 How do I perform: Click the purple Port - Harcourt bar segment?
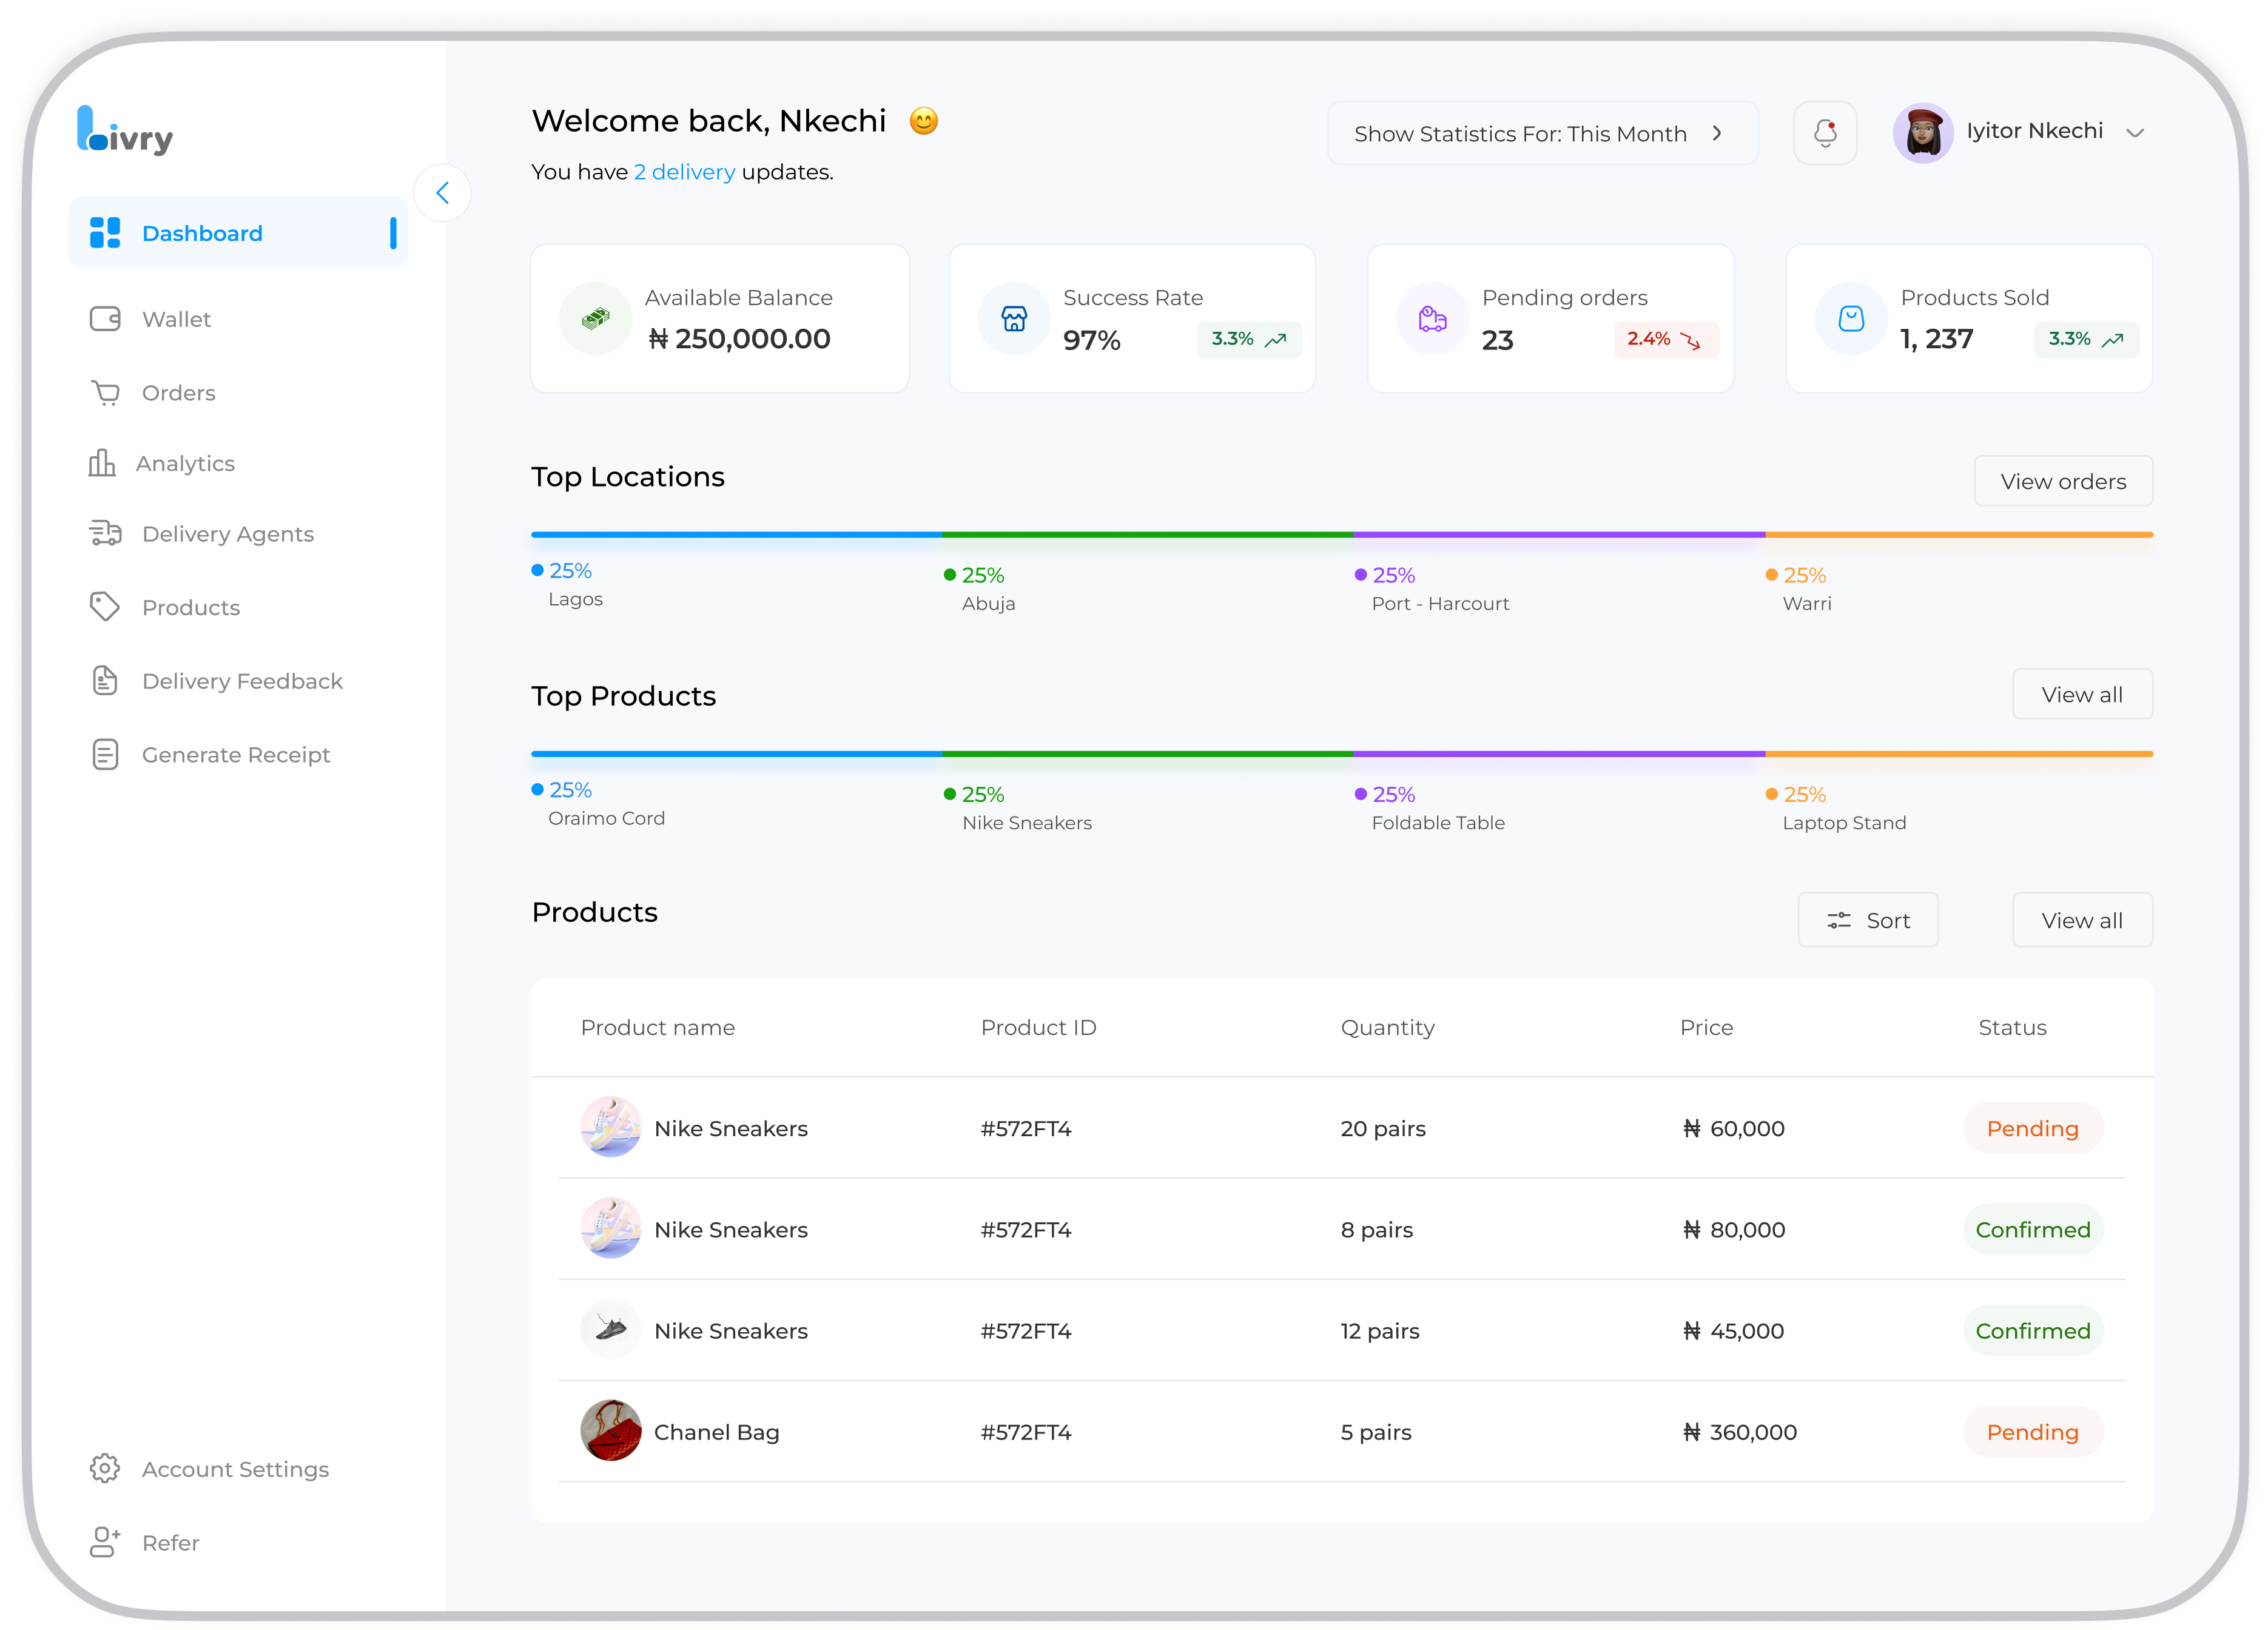point(1559,535)
